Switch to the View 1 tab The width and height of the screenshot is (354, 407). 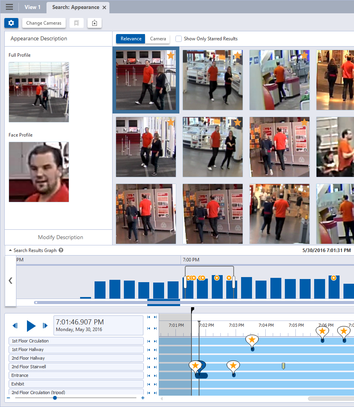(x=32, y=7)
